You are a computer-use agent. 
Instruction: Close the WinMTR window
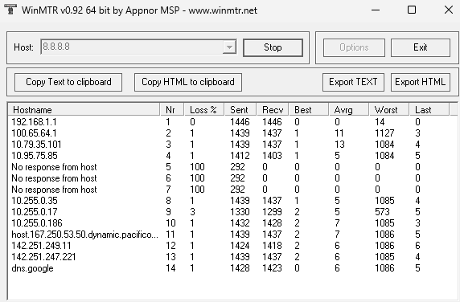[448, 10]
